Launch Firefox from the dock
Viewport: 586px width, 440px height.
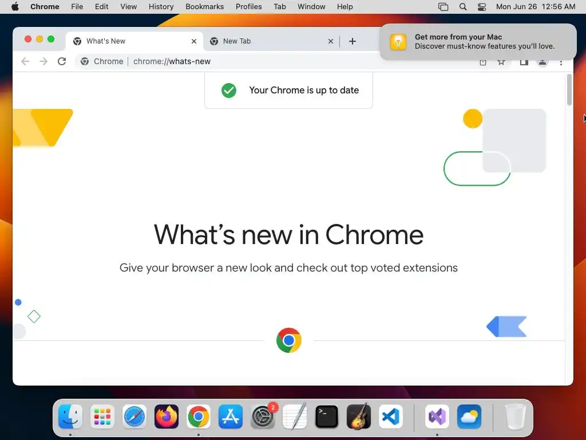click(x=167, y=417)
